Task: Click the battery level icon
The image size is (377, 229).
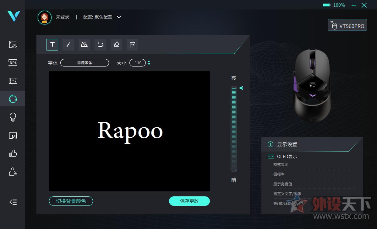Action: 326,5
